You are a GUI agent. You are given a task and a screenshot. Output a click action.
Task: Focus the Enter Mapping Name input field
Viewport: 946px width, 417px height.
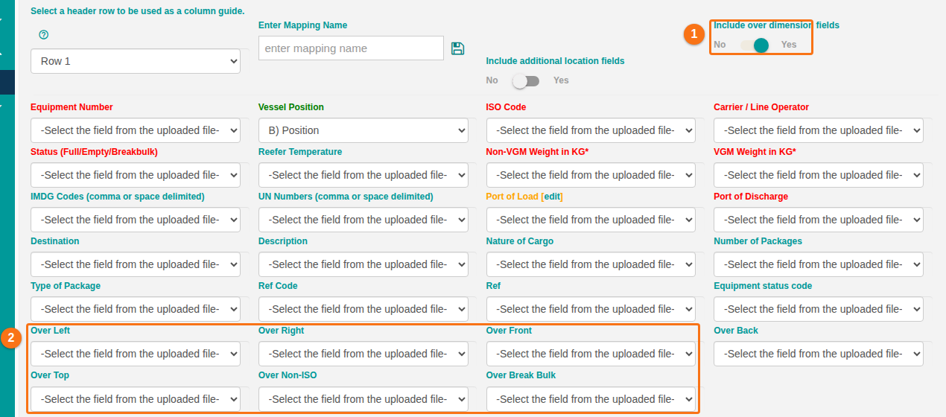[351, 48]
